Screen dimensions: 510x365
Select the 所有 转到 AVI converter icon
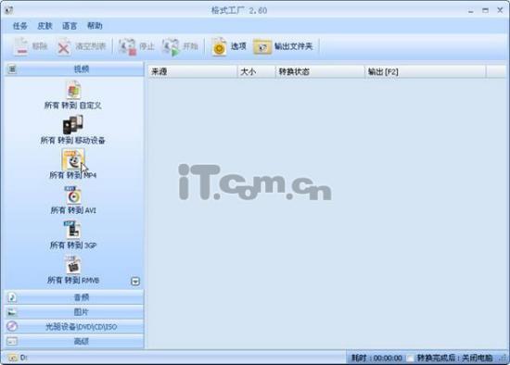point(73,195)
